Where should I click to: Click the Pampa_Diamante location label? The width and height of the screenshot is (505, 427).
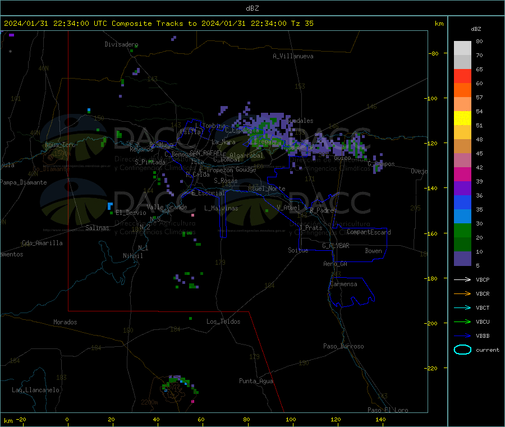23,182
